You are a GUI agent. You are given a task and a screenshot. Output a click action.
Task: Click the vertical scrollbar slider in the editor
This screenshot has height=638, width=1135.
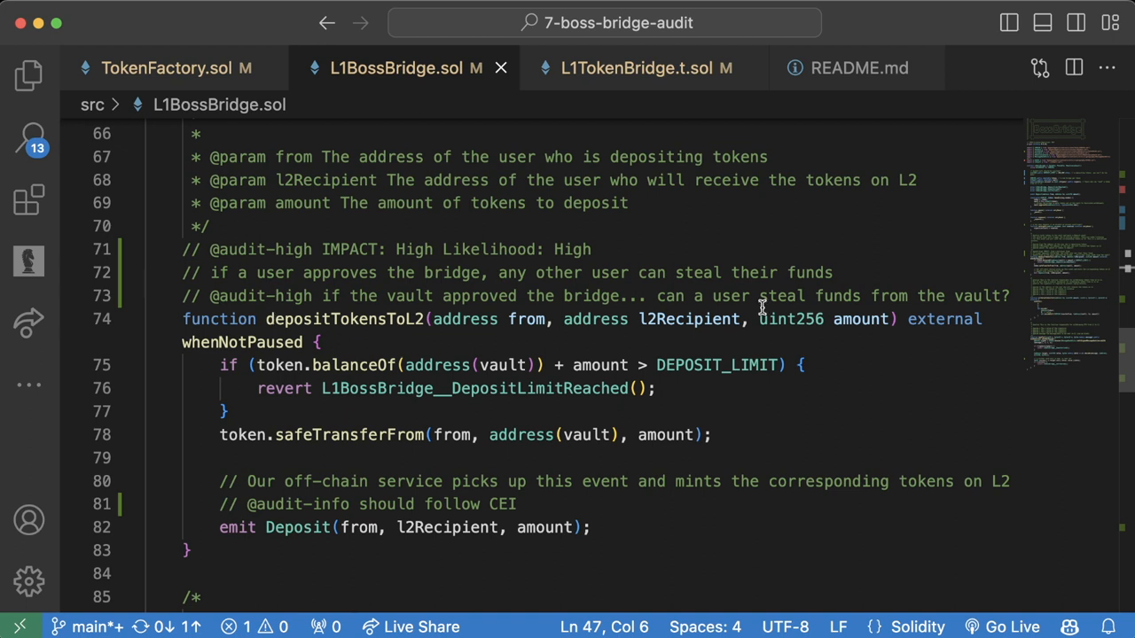point(1126,360)
